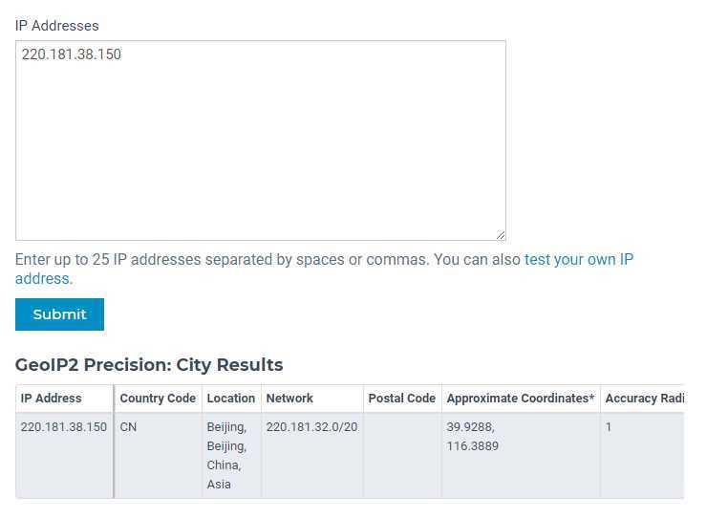Image resolution: width=728 pixels, height=519 pixels.
Task: Select the CN country code cell
Action: [x=128, y=427]
